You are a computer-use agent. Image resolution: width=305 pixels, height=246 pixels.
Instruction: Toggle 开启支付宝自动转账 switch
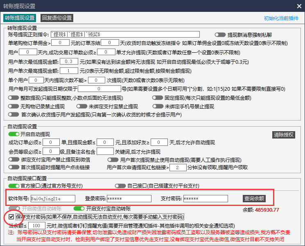pyautogui.click(x=79, y=208)
